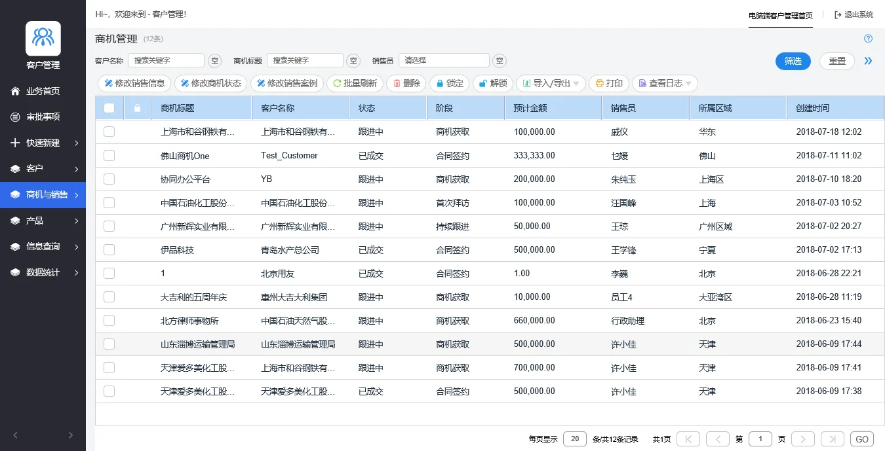Check the 山东淄博运输管理局 row checkbox
The width and height of the screenshot is (885, 451).
point(109,344)
